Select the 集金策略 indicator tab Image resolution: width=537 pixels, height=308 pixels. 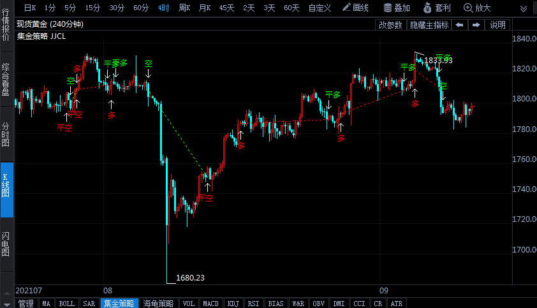(119, 304)
